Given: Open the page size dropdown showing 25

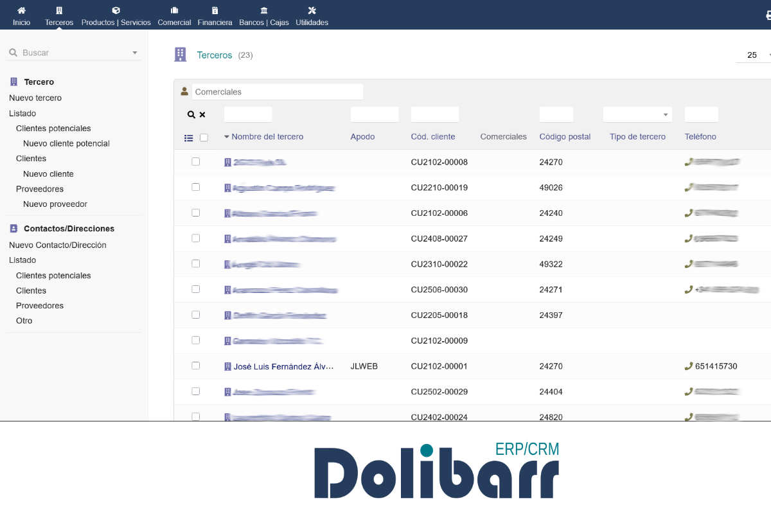Looking at the screenshot, I should click(x=755, y=55).
